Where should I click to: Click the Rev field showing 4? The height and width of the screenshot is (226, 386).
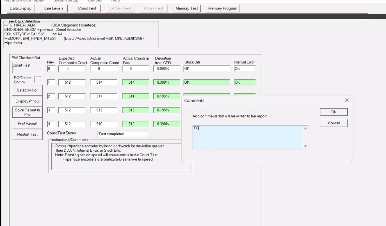[x=51, y=124]
